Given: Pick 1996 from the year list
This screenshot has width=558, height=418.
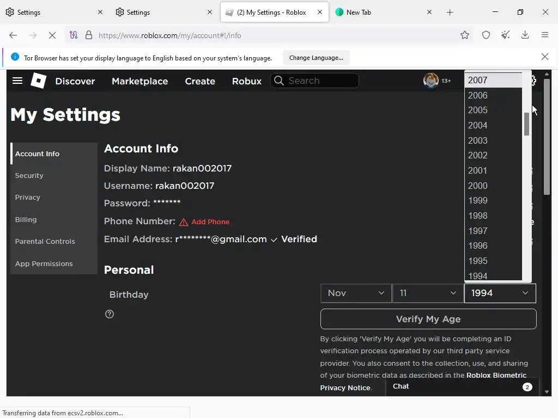Looking at the screenshot, I should (x=493, y=245).
